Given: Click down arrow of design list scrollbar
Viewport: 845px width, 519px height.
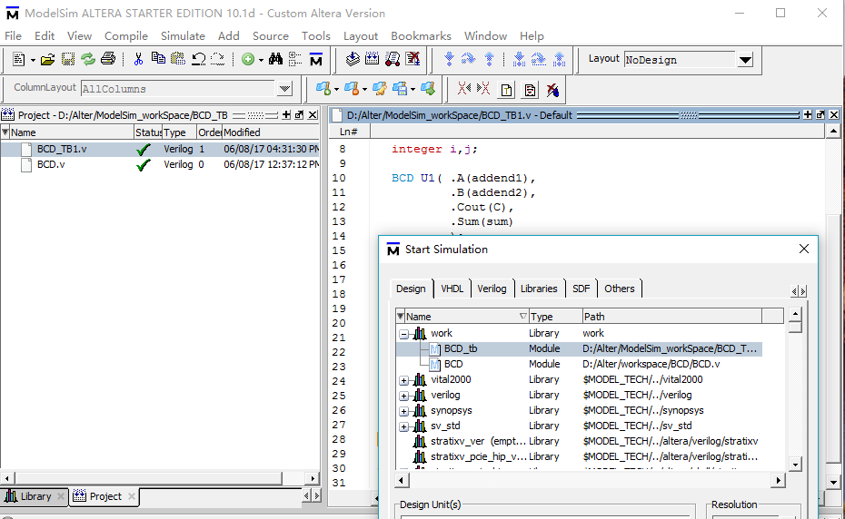Looking at the screenshot, I should click(795, 464).
